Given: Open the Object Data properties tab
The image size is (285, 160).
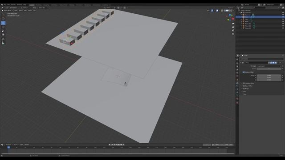Looking at the screenshot, I should click(x=237, y=96).
